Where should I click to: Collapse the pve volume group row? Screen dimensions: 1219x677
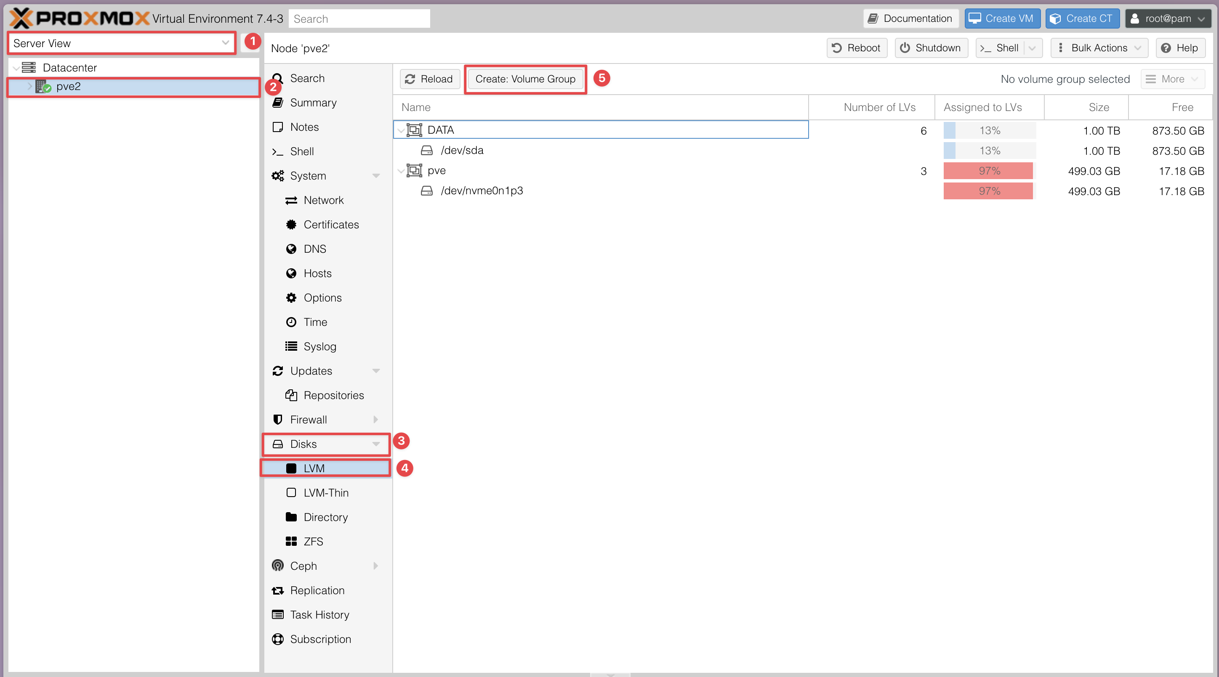tap(401, 171)
